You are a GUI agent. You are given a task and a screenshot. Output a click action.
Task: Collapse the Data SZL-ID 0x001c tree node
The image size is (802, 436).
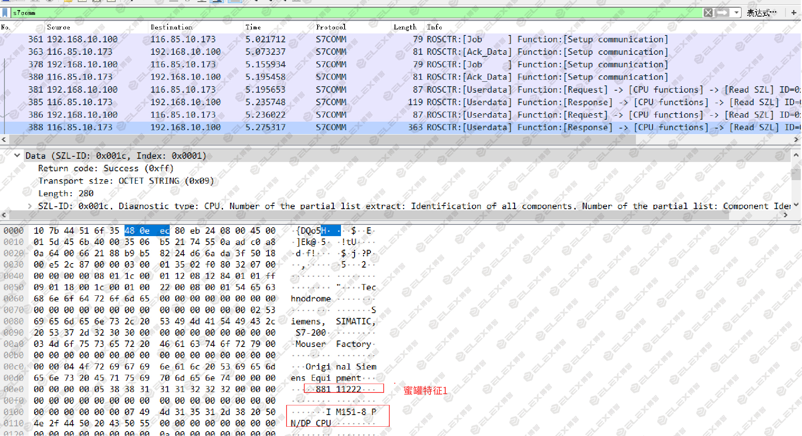pos(17,156)
